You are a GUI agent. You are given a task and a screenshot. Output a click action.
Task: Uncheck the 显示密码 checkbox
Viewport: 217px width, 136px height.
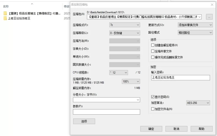pos(153,97)
